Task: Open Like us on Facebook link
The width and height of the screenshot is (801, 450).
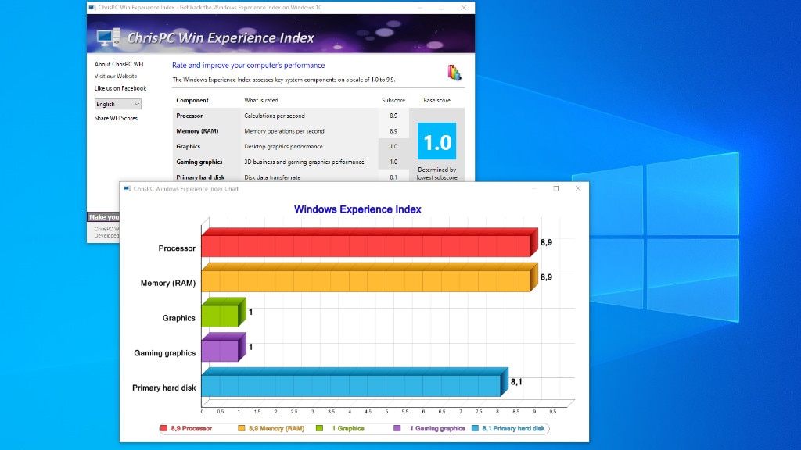Action: 120,88
